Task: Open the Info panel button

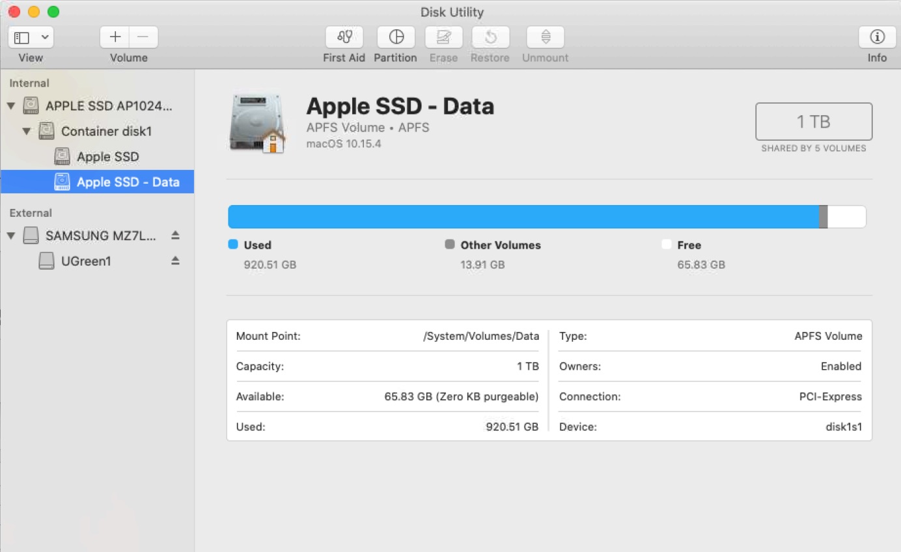Action: [878, 37]
